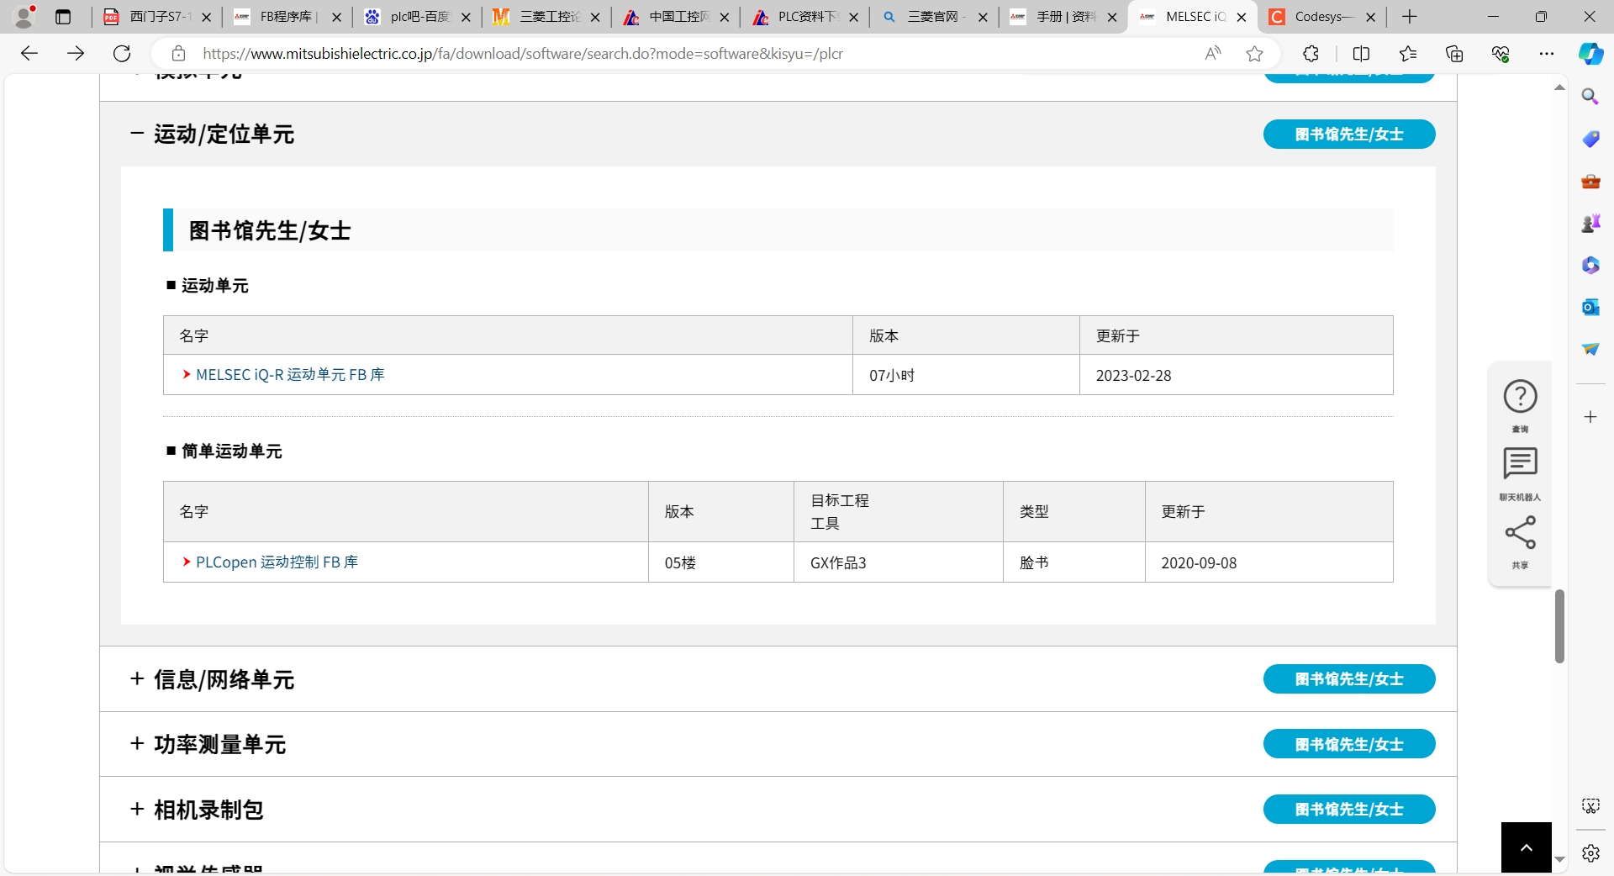Open the chatbot message icon
The height and width of the screenshot is (876, 1614).
(x=1520, y=464)
